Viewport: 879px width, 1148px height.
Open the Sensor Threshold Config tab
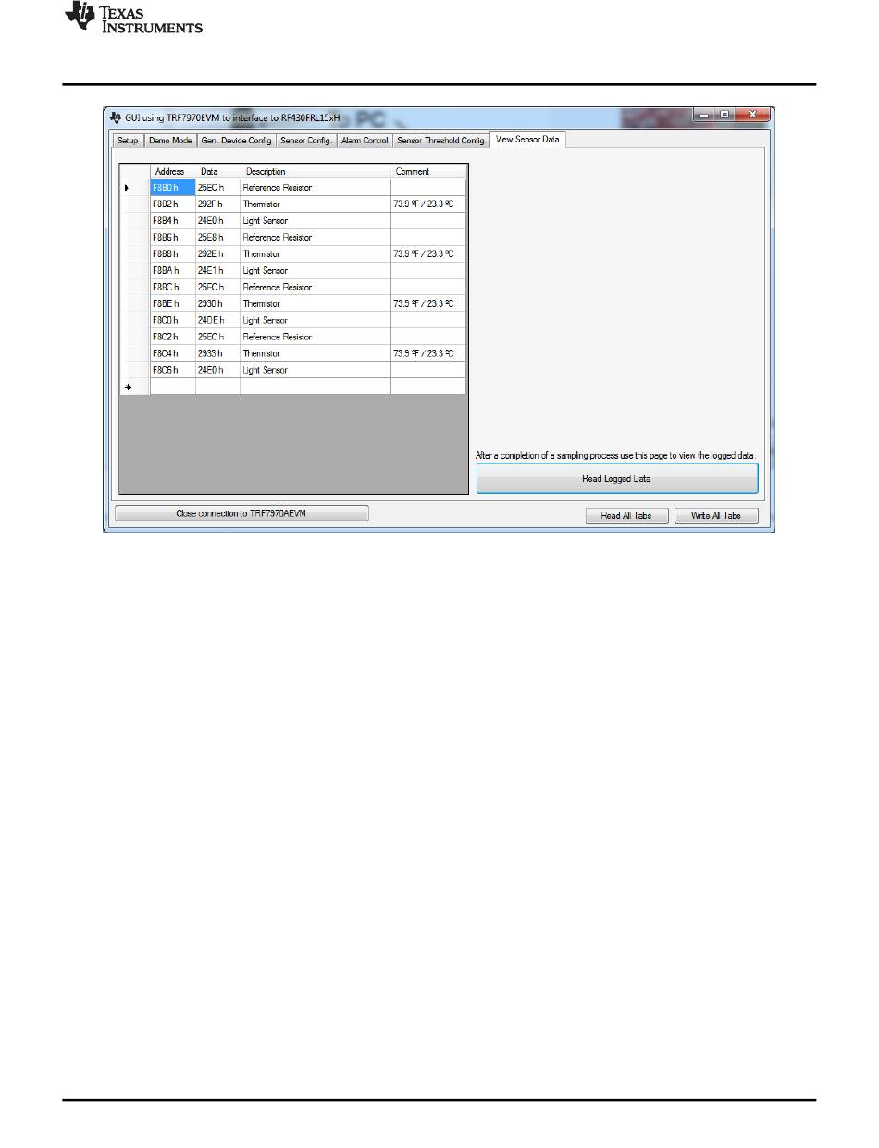pyautogui.click(x=440, y=141)
